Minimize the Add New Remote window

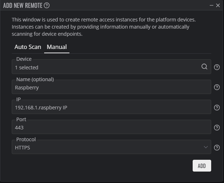[211, 5]
